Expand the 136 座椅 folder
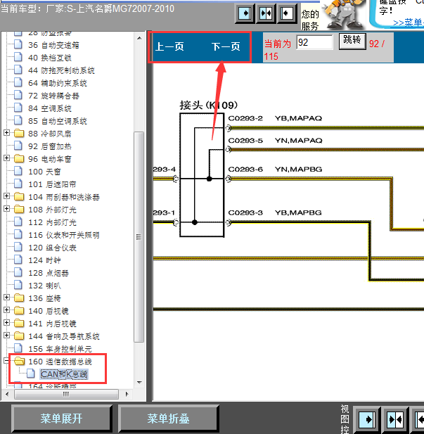 [x=6, y=298]
